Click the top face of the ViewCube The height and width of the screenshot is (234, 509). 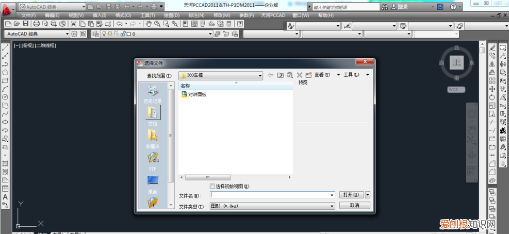(457, 63)
